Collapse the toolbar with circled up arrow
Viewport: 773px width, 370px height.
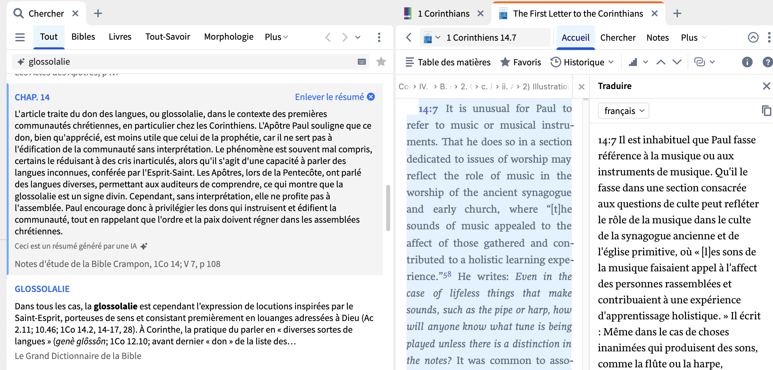[753, 37]
